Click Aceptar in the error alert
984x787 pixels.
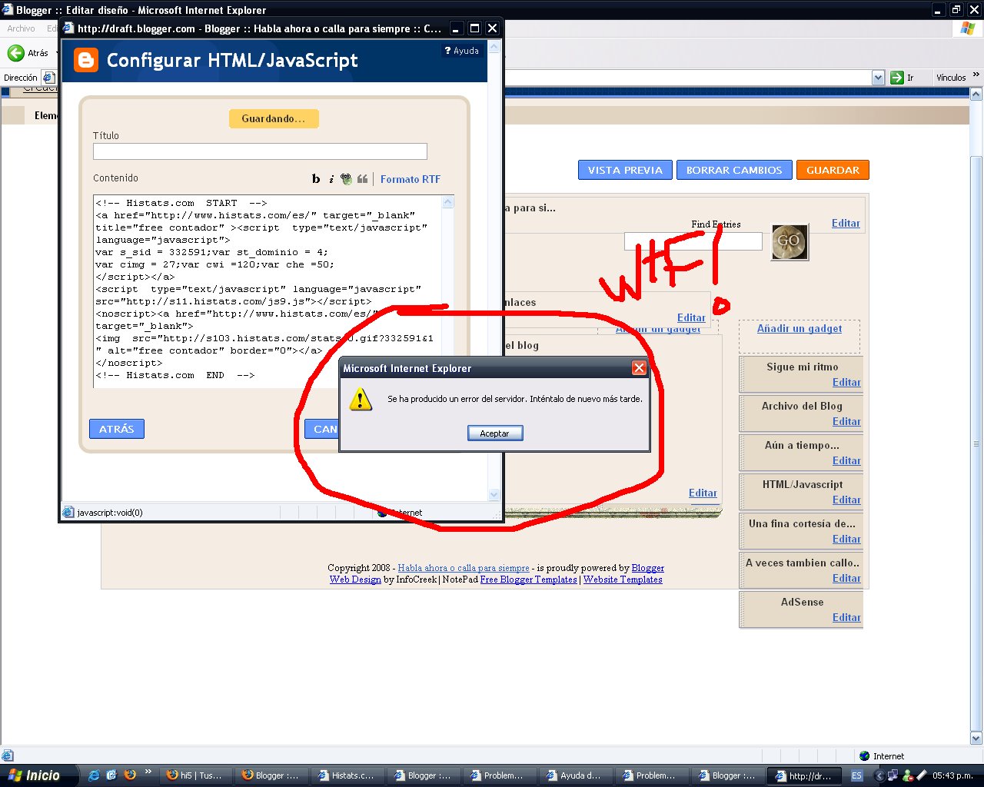tap(495, 433)
